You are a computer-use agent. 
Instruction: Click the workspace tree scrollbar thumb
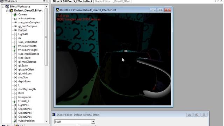[46, 37]
